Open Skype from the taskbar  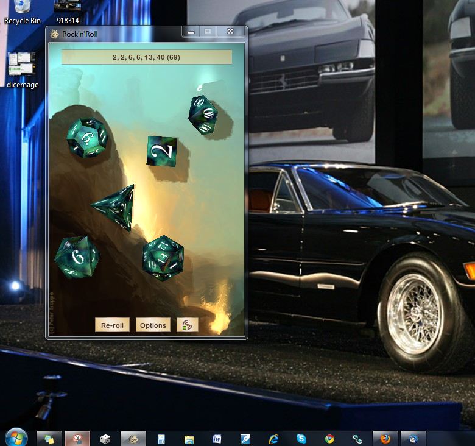(301, 439)
